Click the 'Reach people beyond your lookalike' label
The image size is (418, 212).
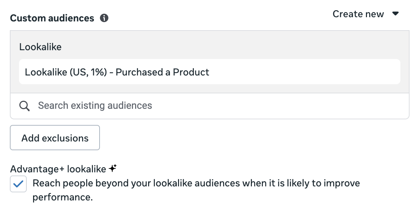click(x=196, y=183)
